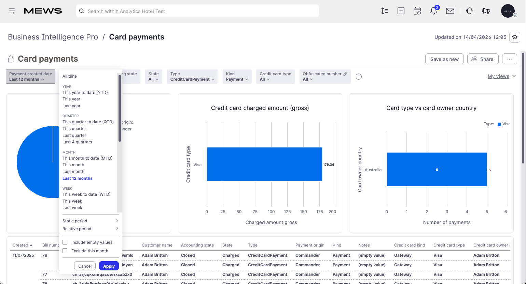Click Save as new button
Image resolution: width=526 pixels, height=284 pixels.
[x=444, y=59]
